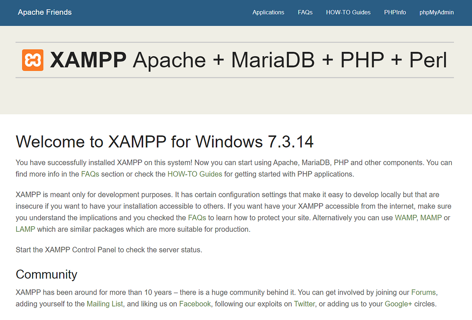Follow the HOW-TO Guides inline link
Image resolution: width=472 pixels, height=320 pixels.
[x=195, y=174]
